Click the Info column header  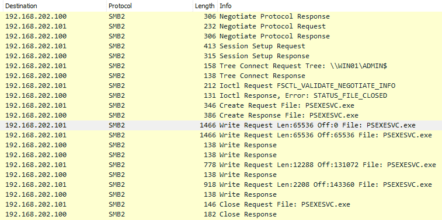pos(329,6)
